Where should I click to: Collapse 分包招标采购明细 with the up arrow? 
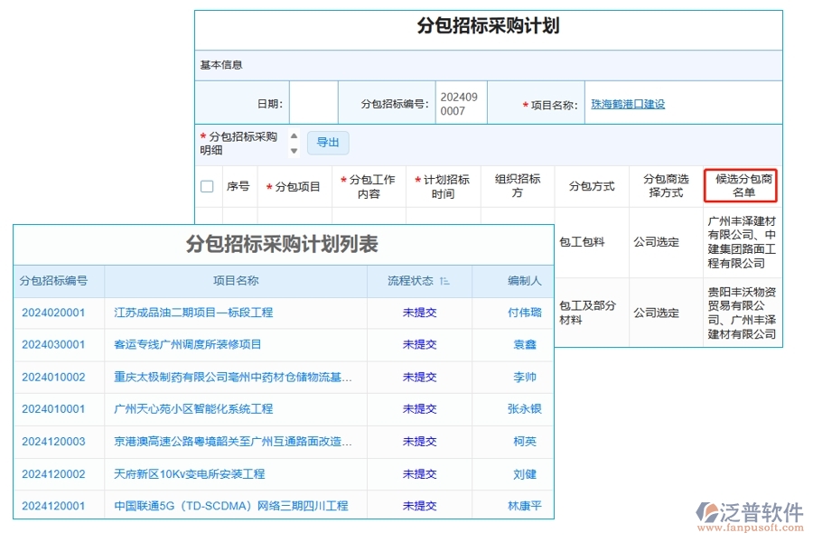pos(294,136)
